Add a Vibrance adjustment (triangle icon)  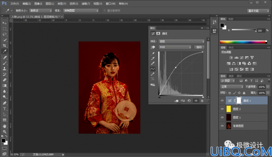[252, 58]
